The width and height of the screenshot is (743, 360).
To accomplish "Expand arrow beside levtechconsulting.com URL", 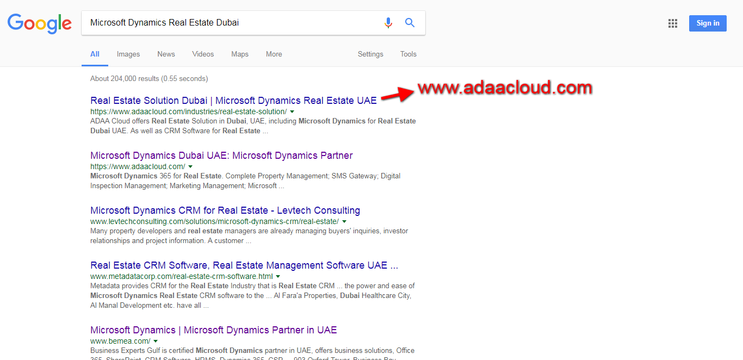I will [344, 222].
